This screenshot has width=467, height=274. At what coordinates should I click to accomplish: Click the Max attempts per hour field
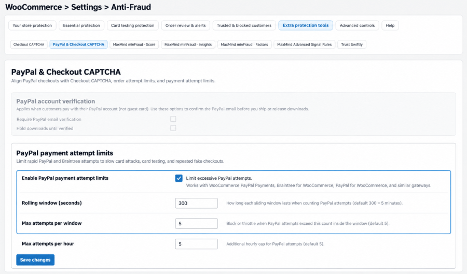196,244
